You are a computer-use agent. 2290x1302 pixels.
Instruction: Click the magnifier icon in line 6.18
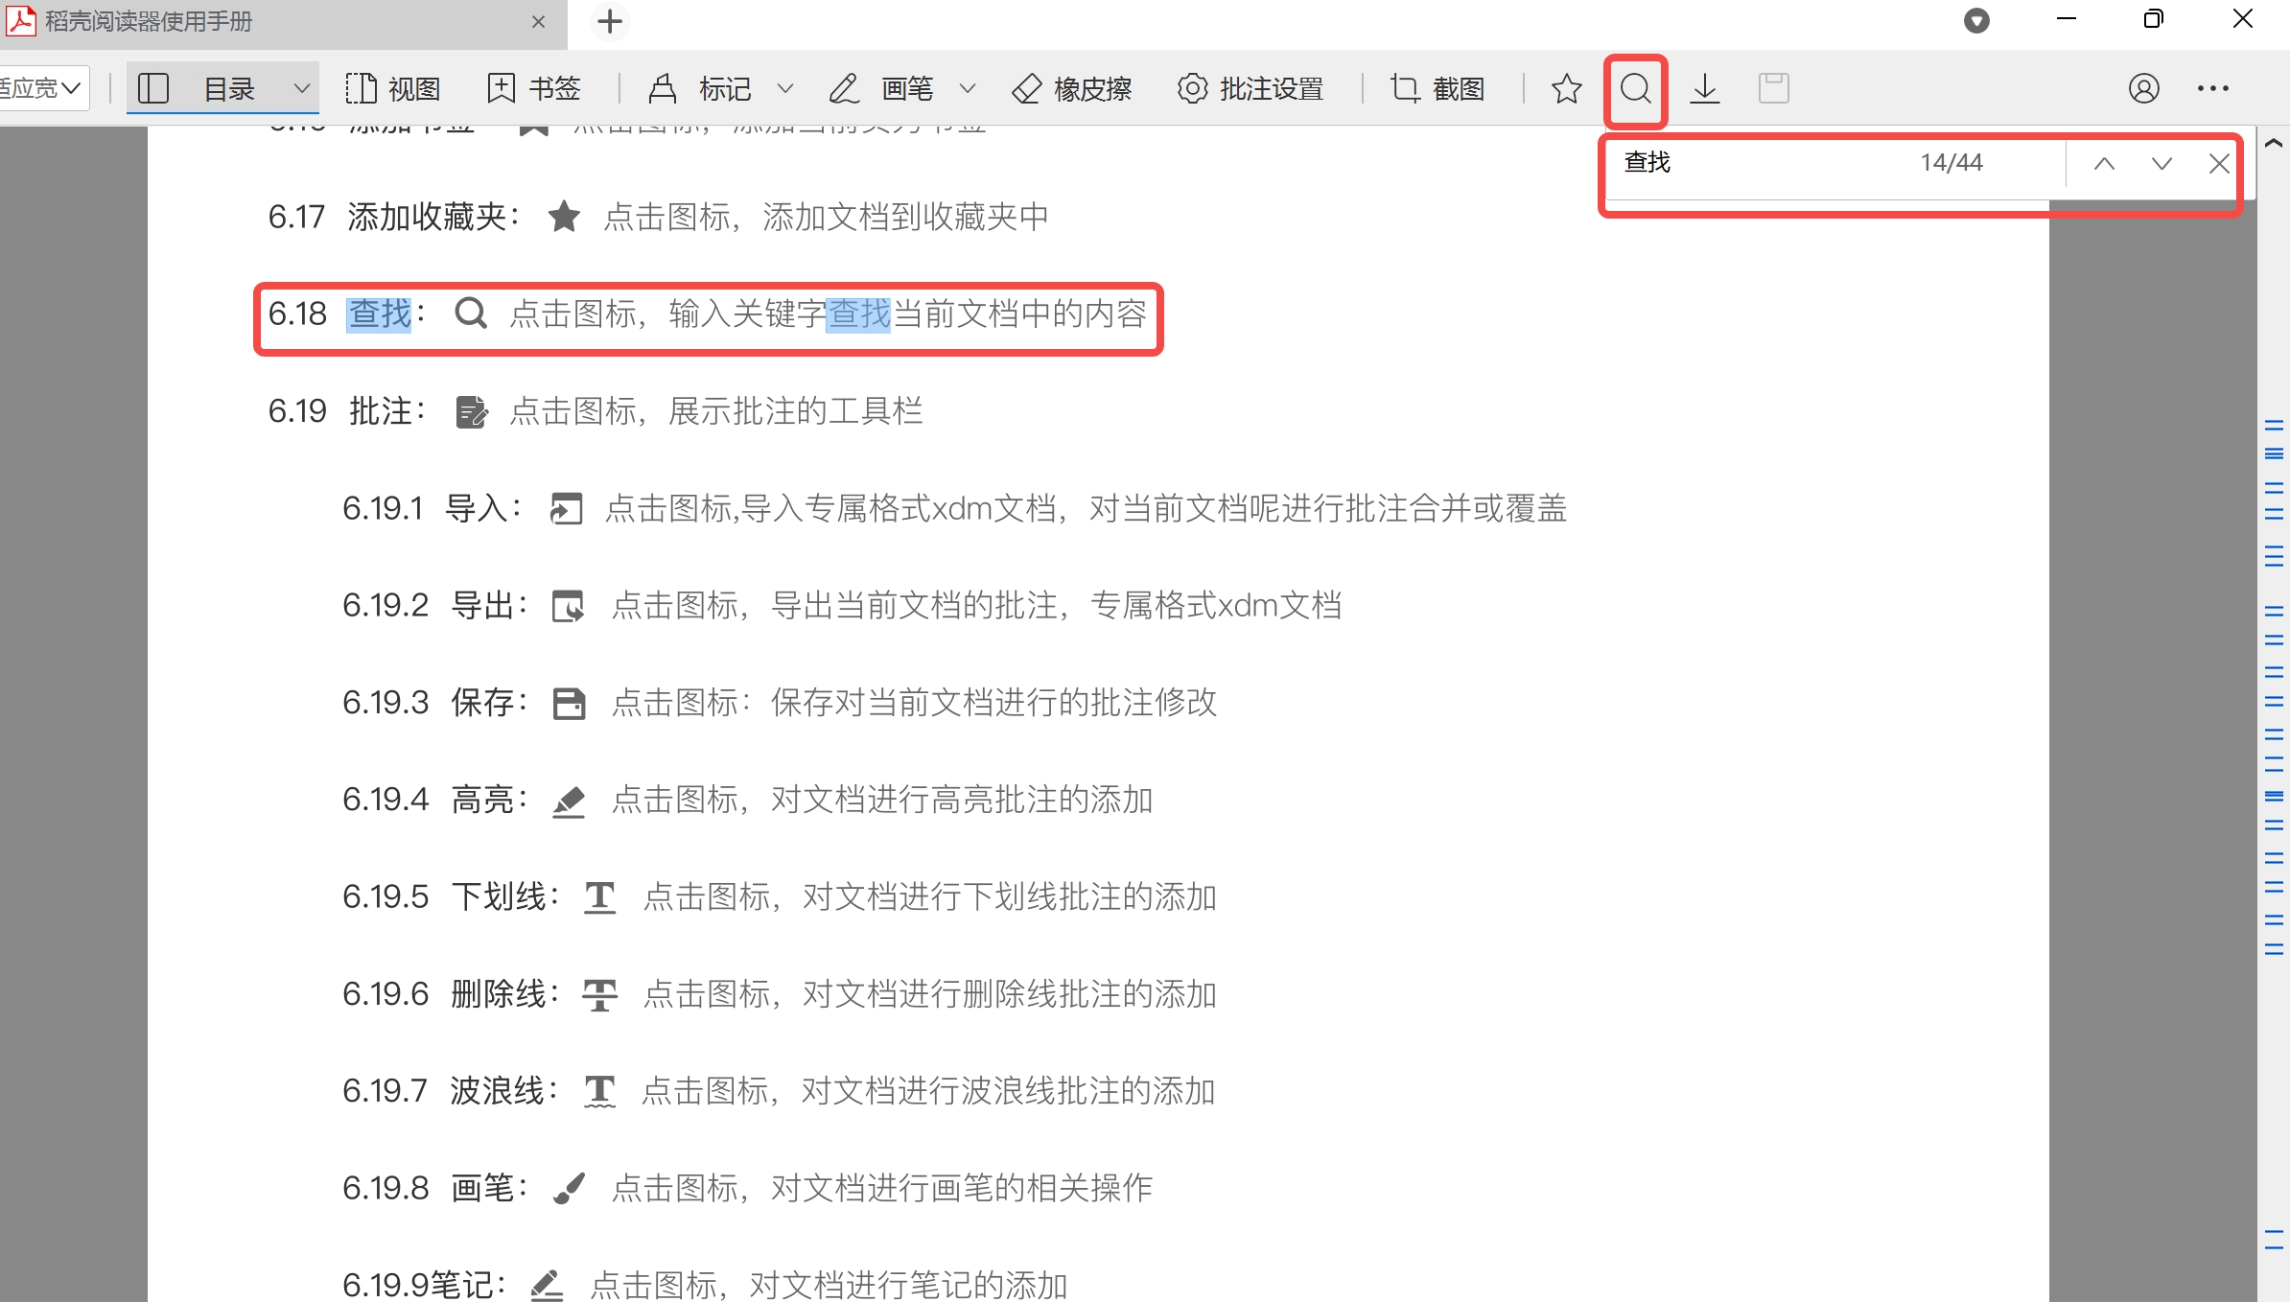coord(471,314)
